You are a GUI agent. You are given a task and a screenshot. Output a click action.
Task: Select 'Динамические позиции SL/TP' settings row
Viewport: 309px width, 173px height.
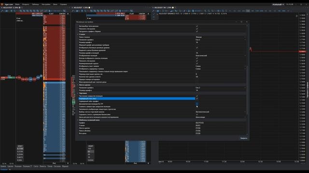point(137,104)
